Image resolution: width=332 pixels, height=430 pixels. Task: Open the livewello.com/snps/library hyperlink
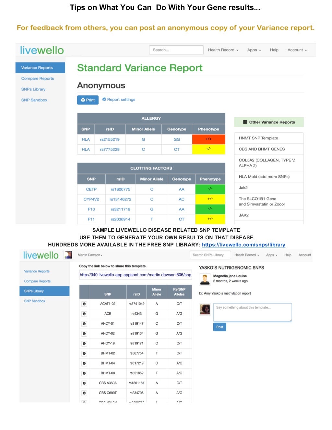(243, 245)
